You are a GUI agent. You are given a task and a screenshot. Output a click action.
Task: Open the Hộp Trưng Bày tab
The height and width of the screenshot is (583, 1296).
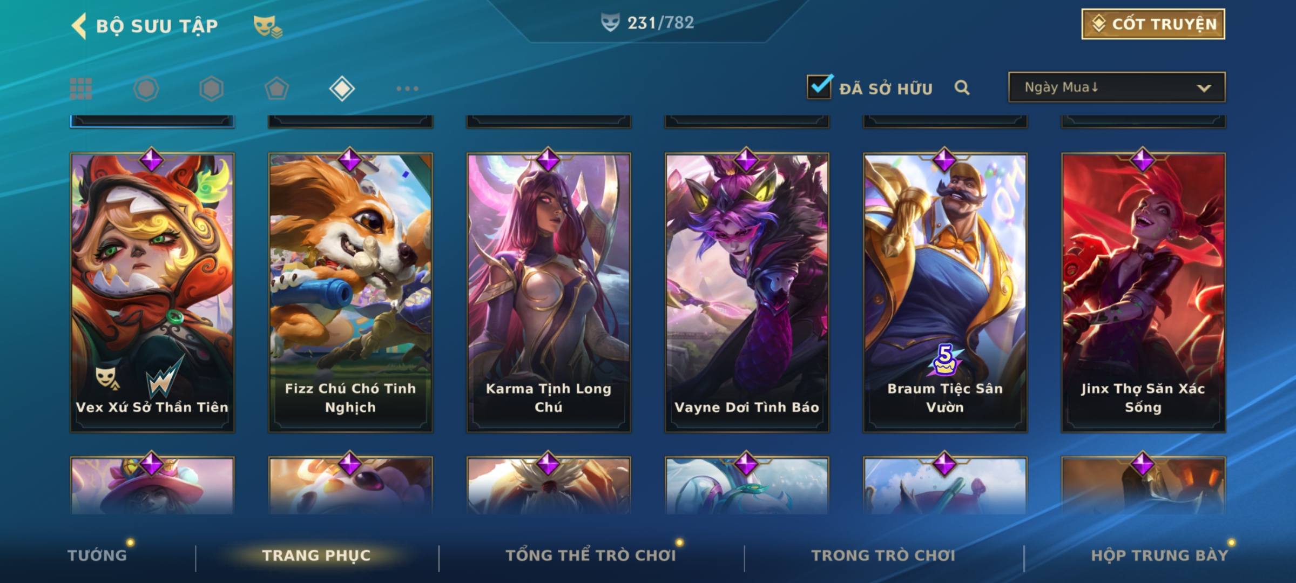(1159, 555)
